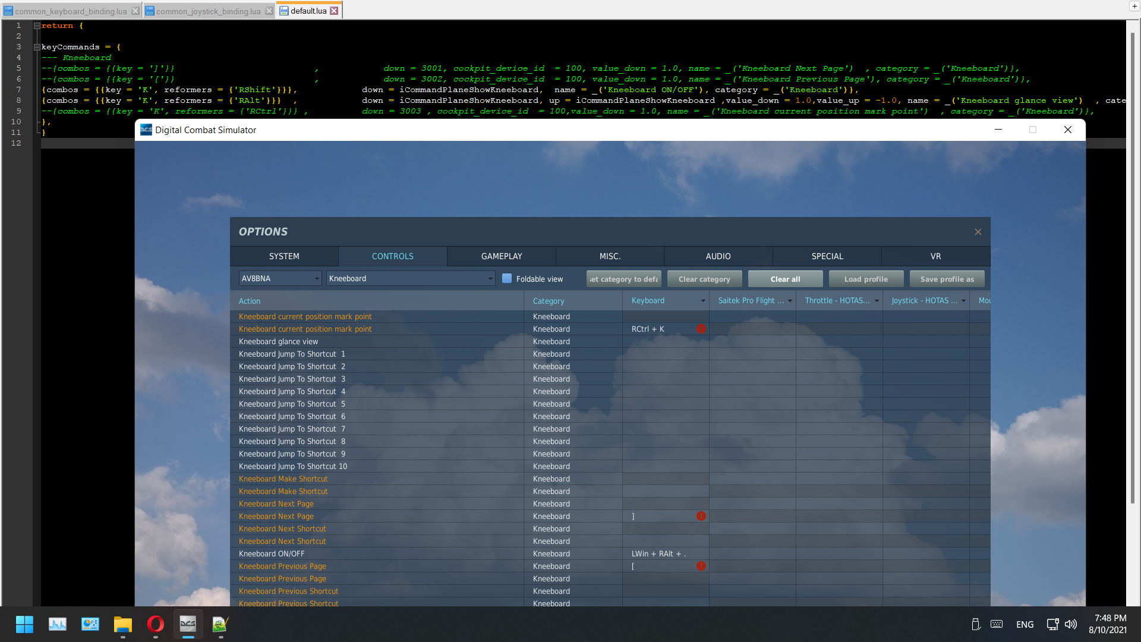The image size is (1141, 642).
Task: Expand Joystick - HOTAS column dropdown
Action: 963,301
